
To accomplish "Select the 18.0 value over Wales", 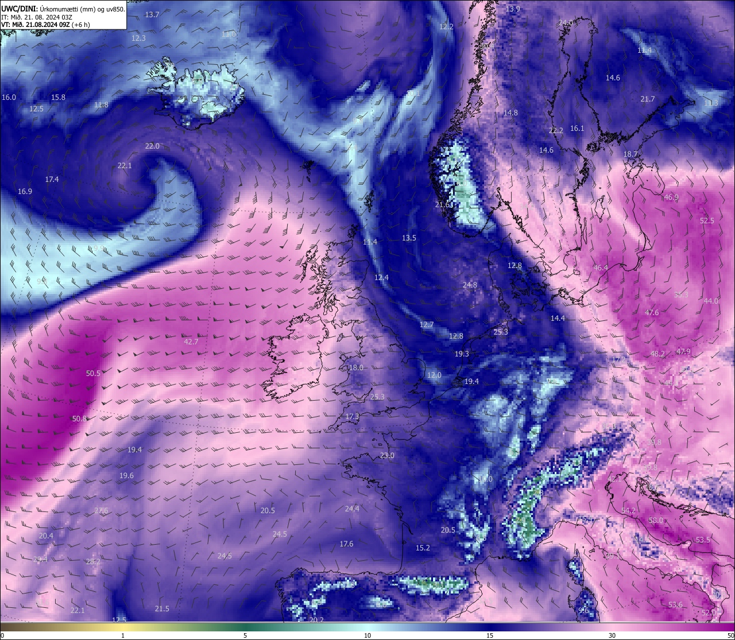I will click(356, 367).
